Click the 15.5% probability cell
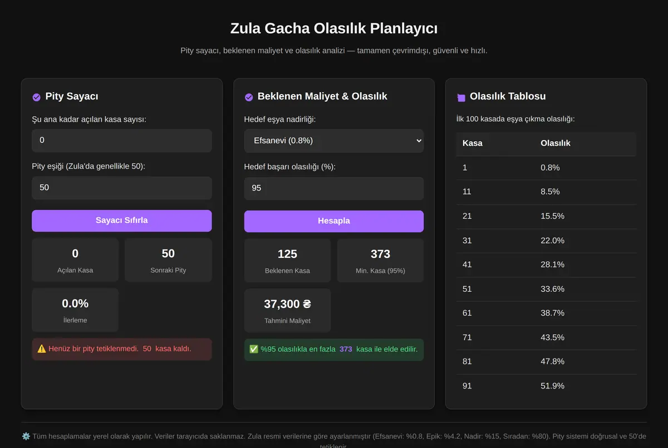 [x=585, y=216]
